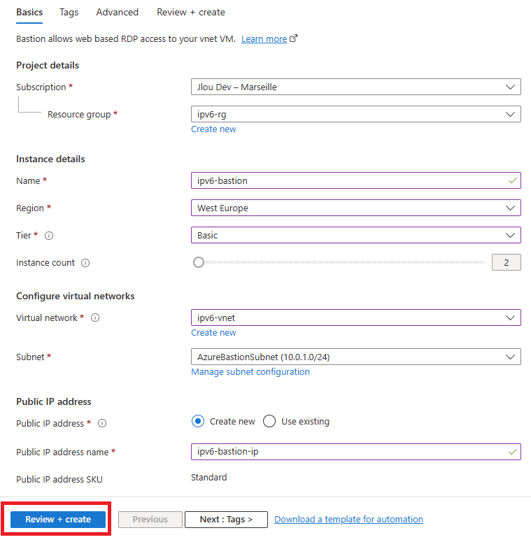Click the blue Review + create button
Image resolution: width=531 pixels, height=542 pixels.
coord(58,519)
